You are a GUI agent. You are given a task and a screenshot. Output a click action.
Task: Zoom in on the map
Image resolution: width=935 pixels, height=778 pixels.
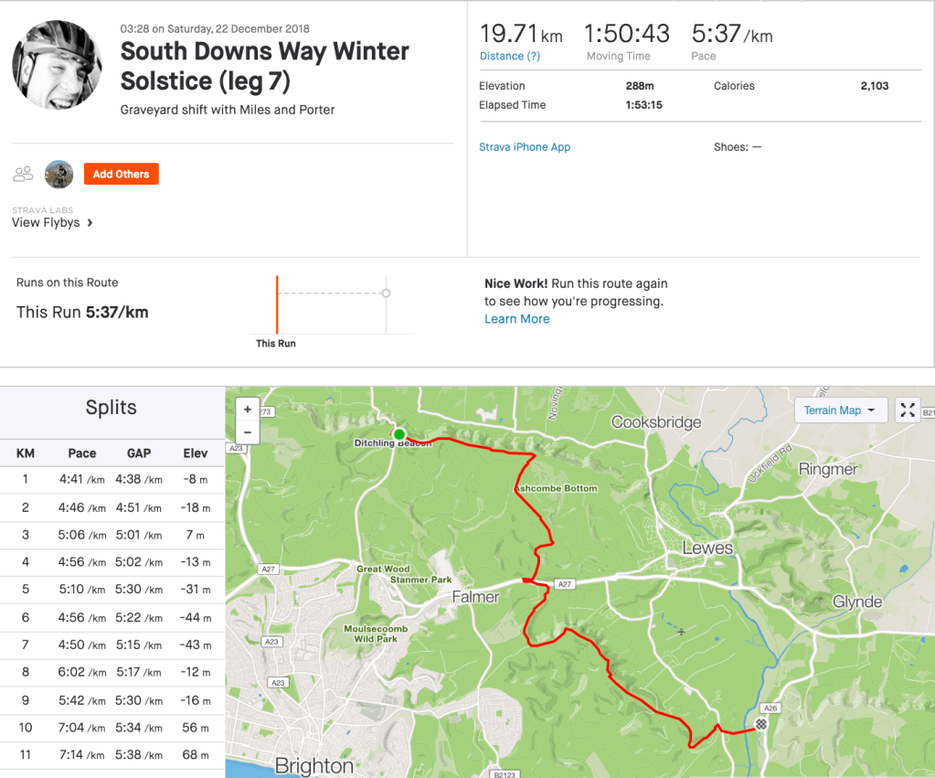click(247, 410)
